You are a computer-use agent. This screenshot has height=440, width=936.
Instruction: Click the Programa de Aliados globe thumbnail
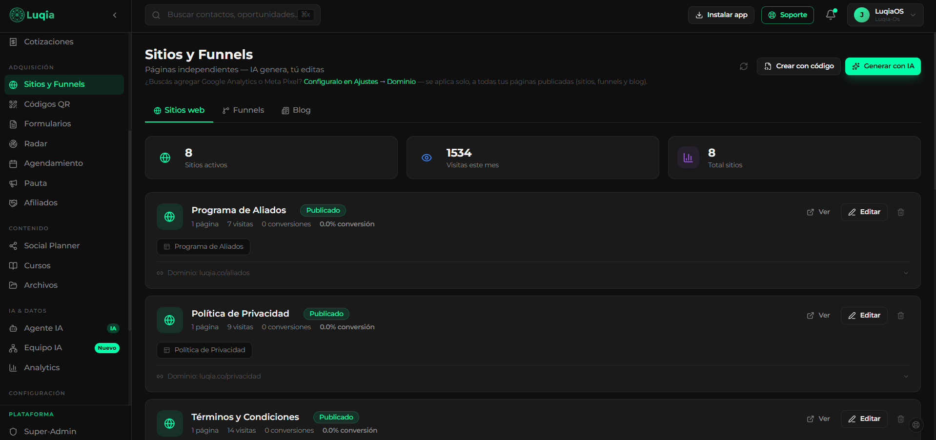(170, 217)
